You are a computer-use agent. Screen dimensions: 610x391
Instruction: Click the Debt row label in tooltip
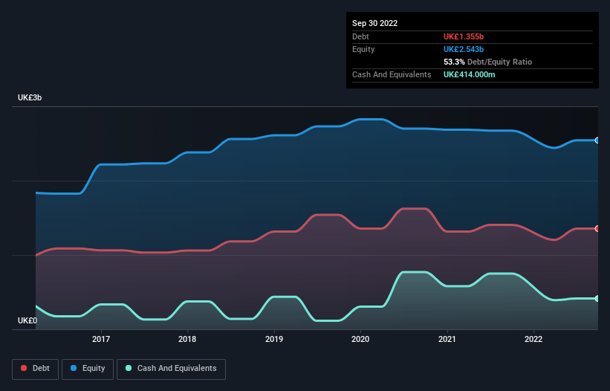click(360, 36)
